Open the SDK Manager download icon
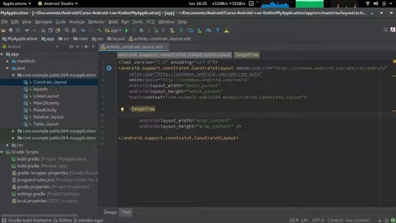The height and width of the screenshot is (223, 396). [x=199, y=30]
